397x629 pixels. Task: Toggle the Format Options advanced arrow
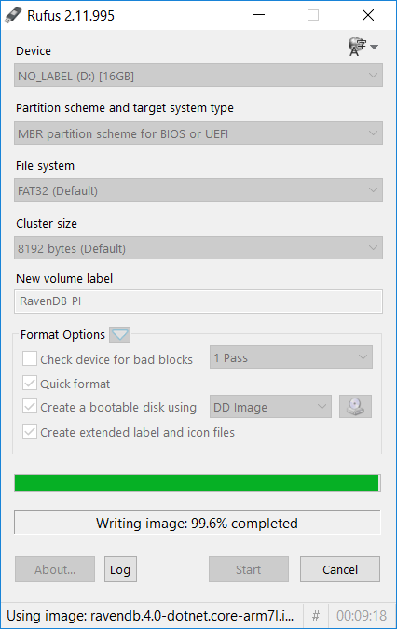tap(120, 334)
